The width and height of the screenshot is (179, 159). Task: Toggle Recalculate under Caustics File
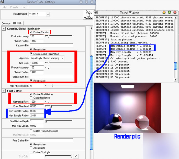pos(31,49)
